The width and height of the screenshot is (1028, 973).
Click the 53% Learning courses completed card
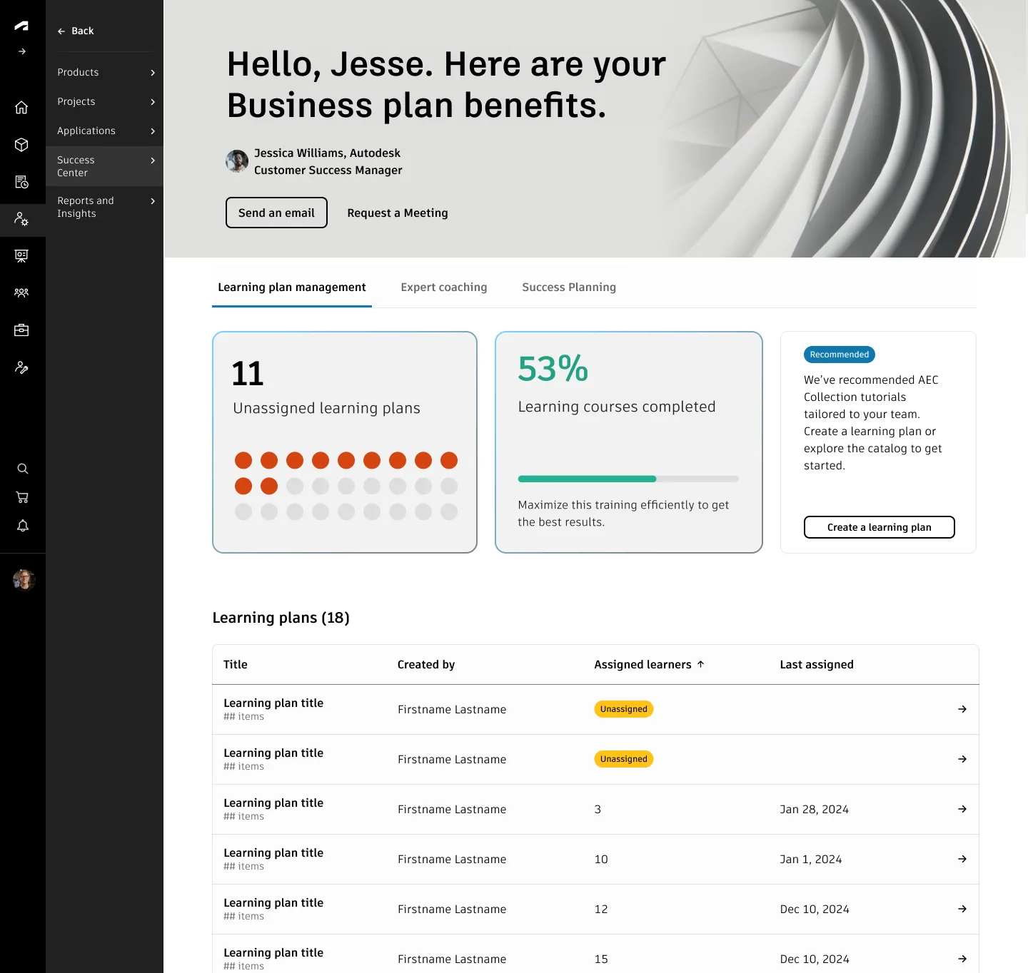point(629,442)
